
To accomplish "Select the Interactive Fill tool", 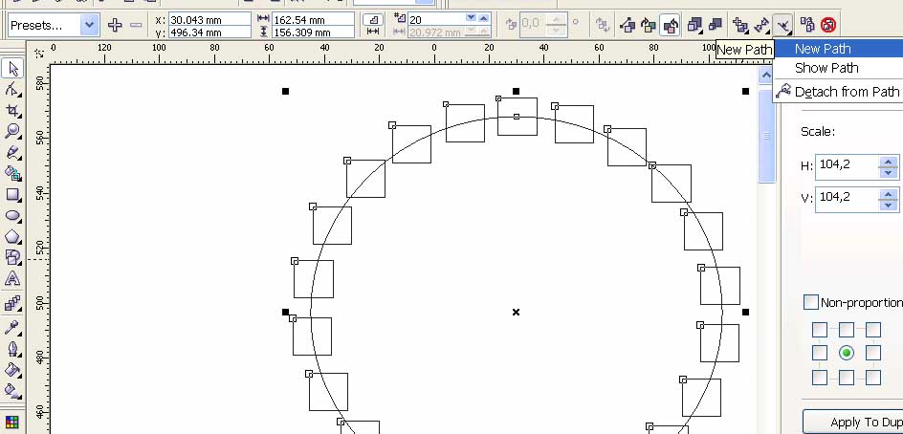I will point(12,391).
